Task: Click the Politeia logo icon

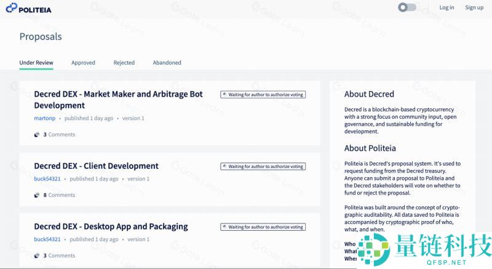Action: 11,8
